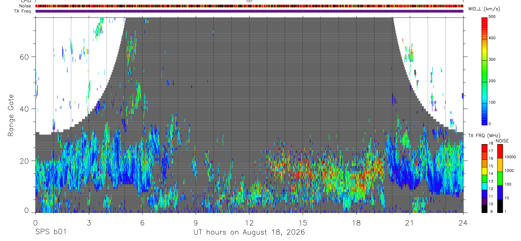Click the SPS b01 radar label
Screen dimensions: 521x241
tap(50, 232)
